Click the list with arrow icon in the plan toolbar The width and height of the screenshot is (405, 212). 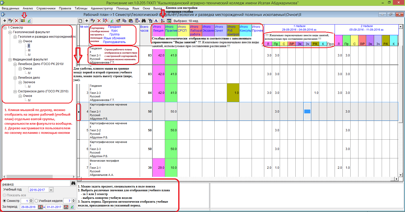pos(137,21)
